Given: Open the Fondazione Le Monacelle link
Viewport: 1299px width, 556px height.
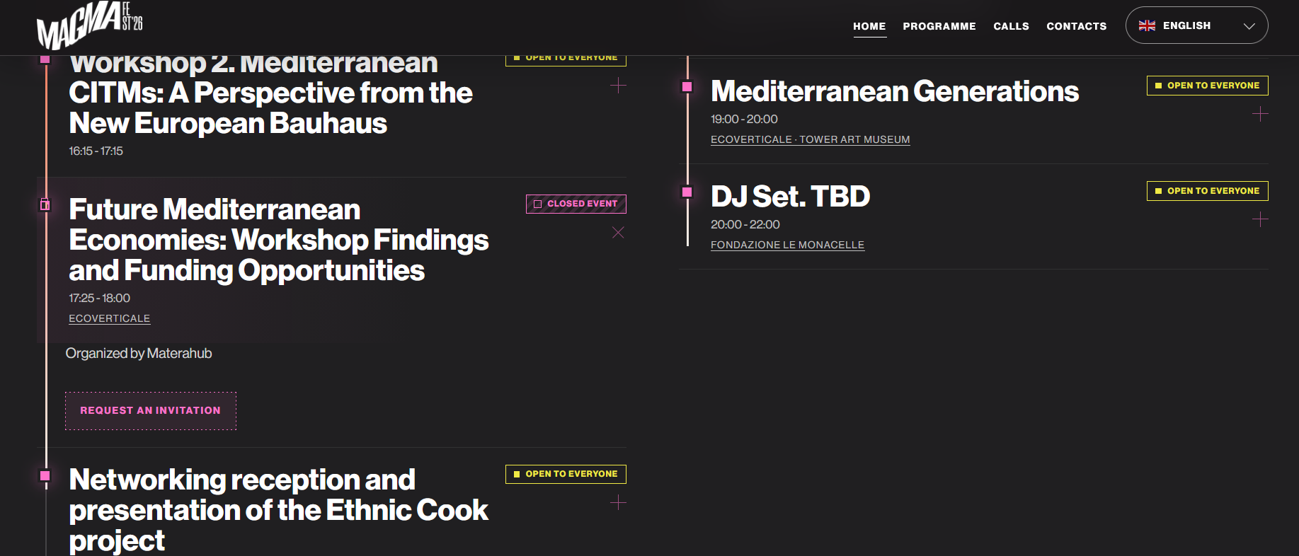Looking at the screenshot, I should coord(787,245).
